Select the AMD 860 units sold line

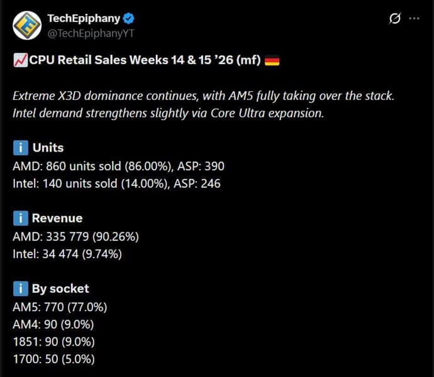click(x=118, y=167)
